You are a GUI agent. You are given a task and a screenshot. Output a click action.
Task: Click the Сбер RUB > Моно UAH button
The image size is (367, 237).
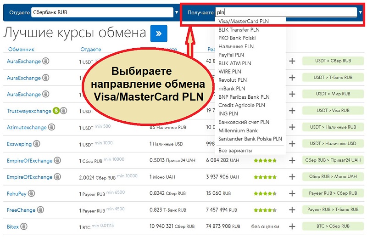click(x=333, y=176)
